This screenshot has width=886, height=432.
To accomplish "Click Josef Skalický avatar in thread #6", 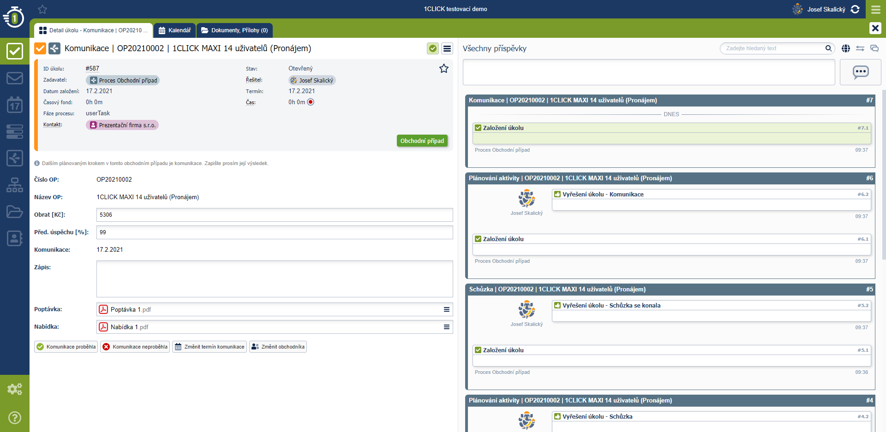I will 527,199.
